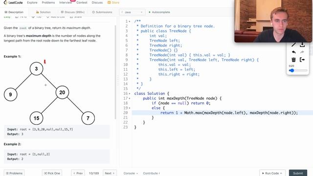Click 'root = [1,null,2]' input text

click(35, 154)
